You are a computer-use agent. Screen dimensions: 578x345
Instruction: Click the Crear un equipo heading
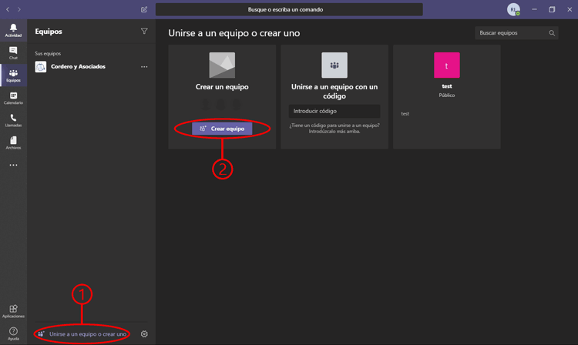tap(222, 87)
